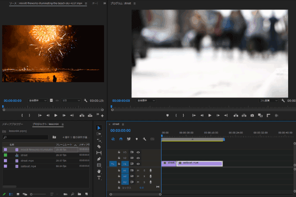Viewport: 296px width, 197px height.
Task: Open Program monitor settings wrench
Action: pyautogui.click(x=283, y=100)
